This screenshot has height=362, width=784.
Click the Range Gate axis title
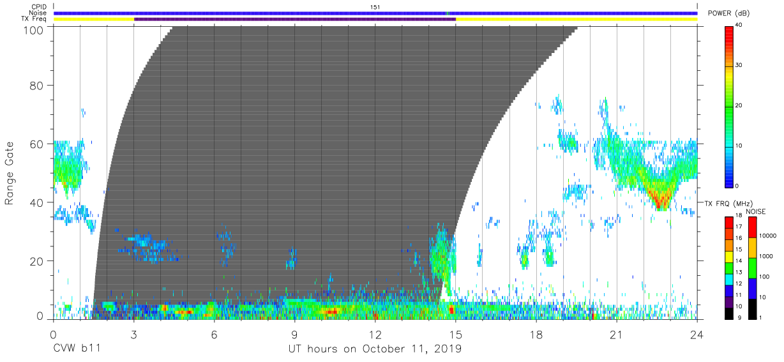click(x=10, y=174)
